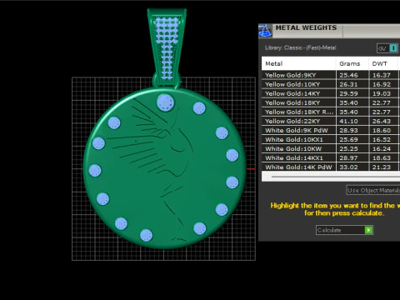Image resolution: width=400 pixels, height=300 pixels.
Task: Click the 29.59 grams value
Action: [348, 93]
